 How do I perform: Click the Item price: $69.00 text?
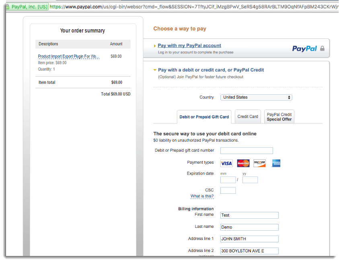point(52,63)
